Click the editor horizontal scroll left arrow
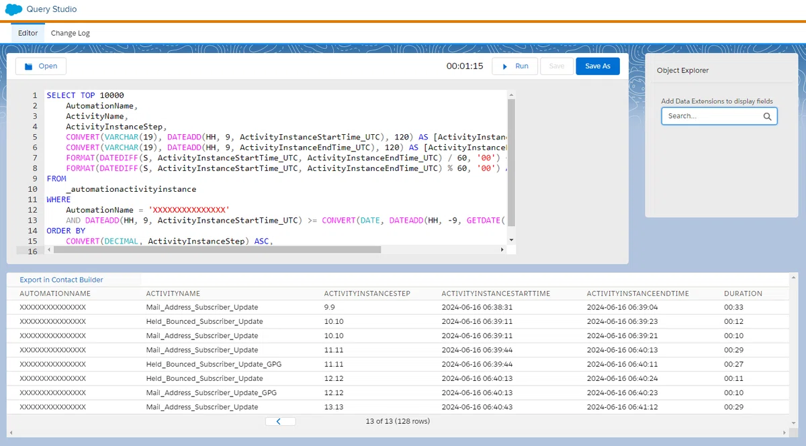Viewport: 806px width, 446px height. pyautogui.click(x=48, y=249)
